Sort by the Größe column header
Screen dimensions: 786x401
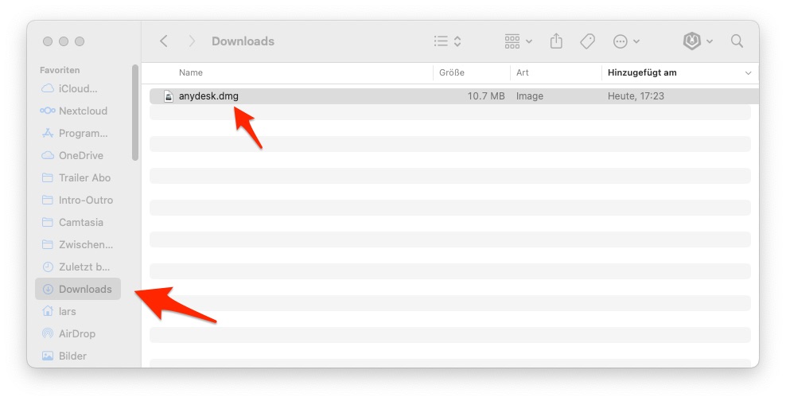452,72
